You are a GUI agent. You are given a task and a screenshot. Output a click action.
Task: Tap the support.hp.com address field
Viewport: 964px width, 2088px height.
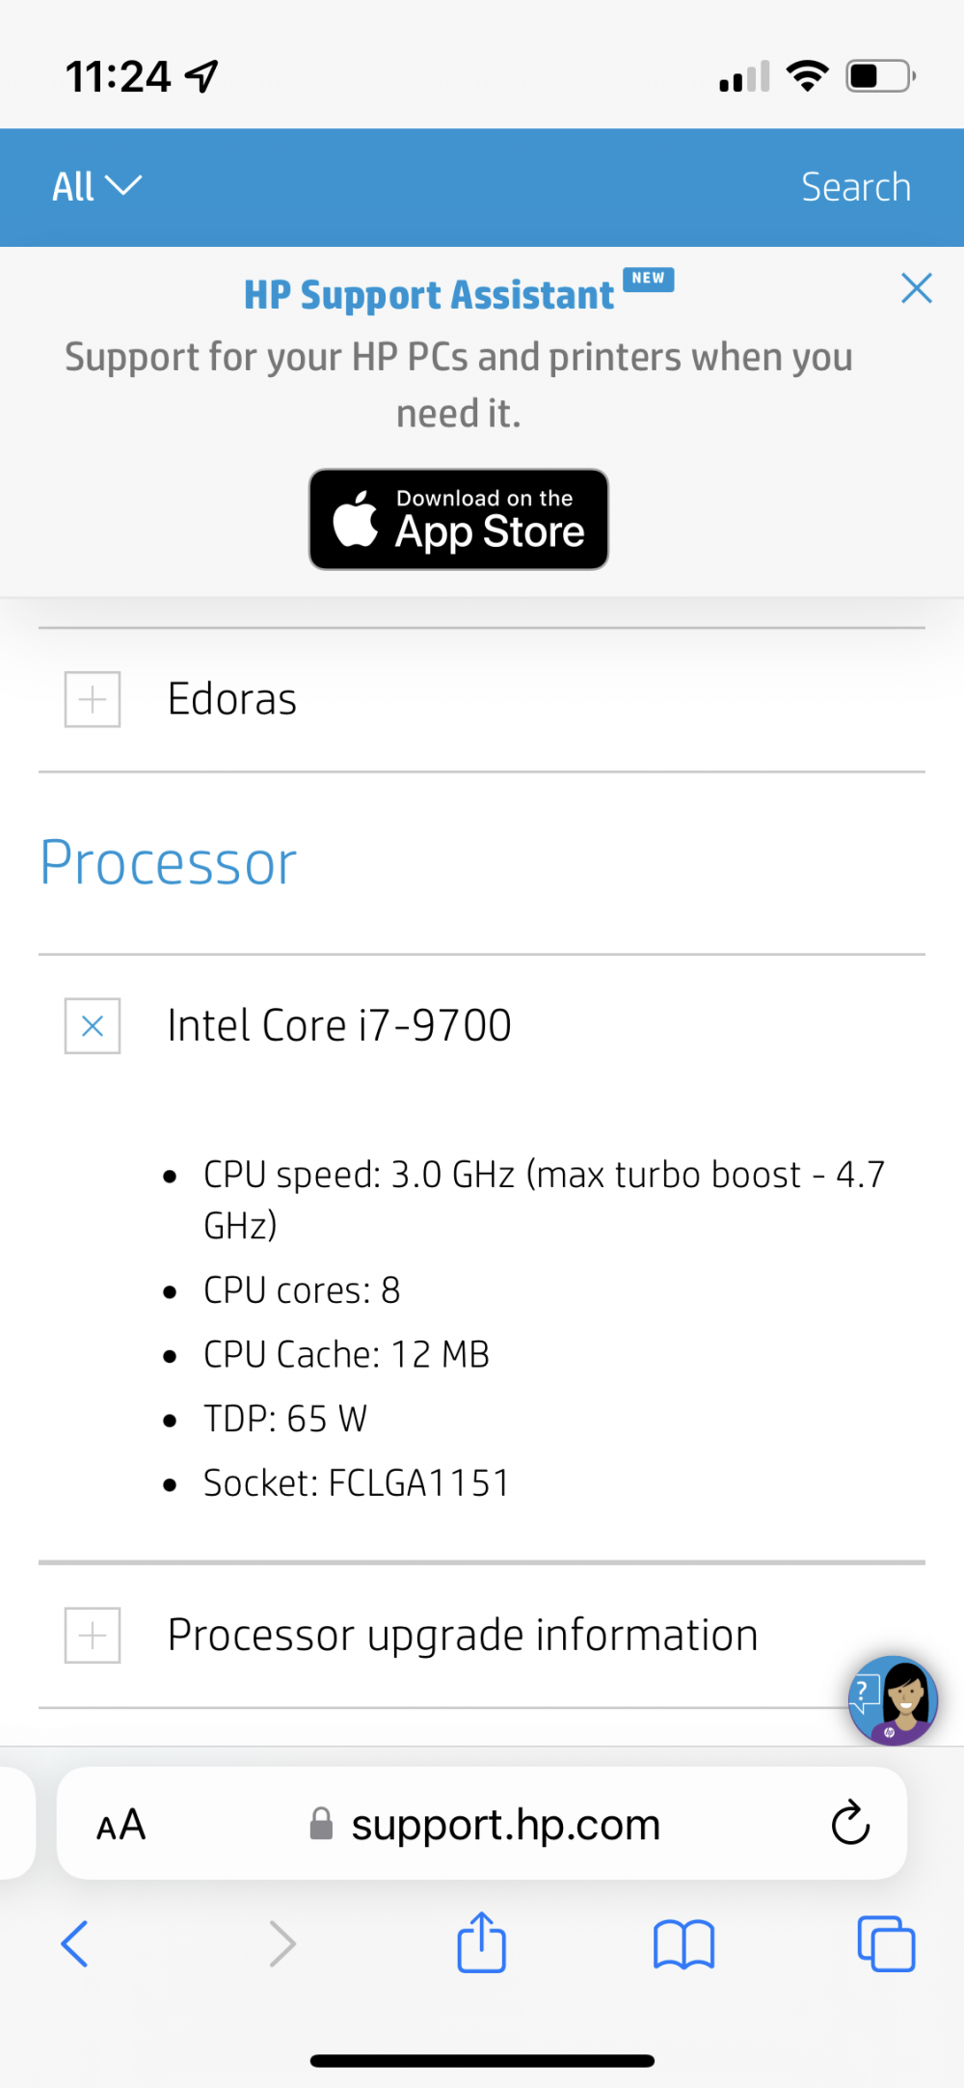(503, 1824)
